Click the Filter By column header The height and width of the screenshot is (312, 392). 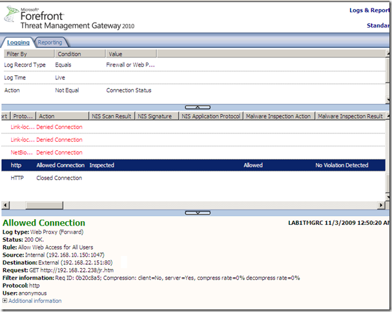click(29, 54)
